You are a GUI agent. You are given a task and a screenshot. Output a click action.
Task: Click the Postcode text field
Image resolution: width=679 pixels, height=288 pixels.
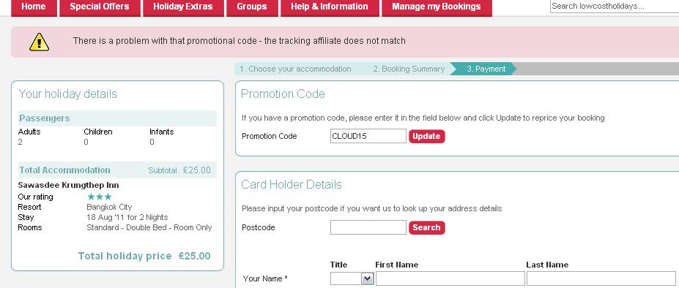click(x=368, y=227)
